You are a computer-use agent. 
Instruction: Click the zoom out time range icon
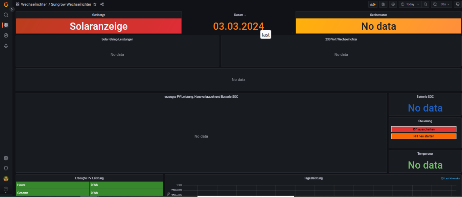click(x=425, y=4)
